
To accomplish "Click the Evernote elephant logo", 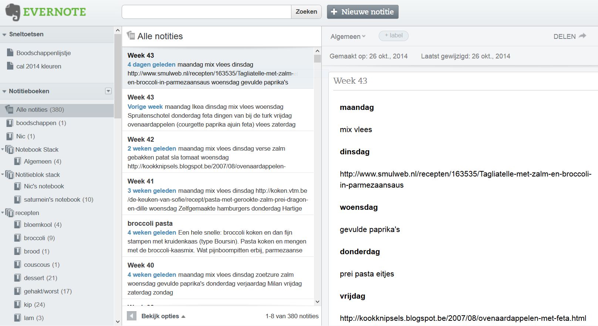I will pos(13,12).
